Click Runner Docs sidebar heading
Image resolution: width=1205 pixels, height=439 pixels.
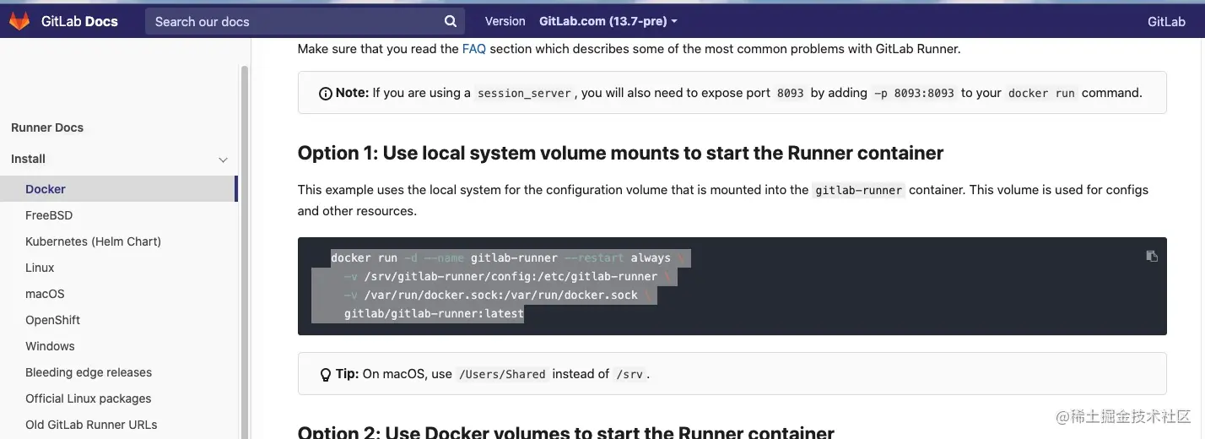pyautogui.click(x=47, y=127)
